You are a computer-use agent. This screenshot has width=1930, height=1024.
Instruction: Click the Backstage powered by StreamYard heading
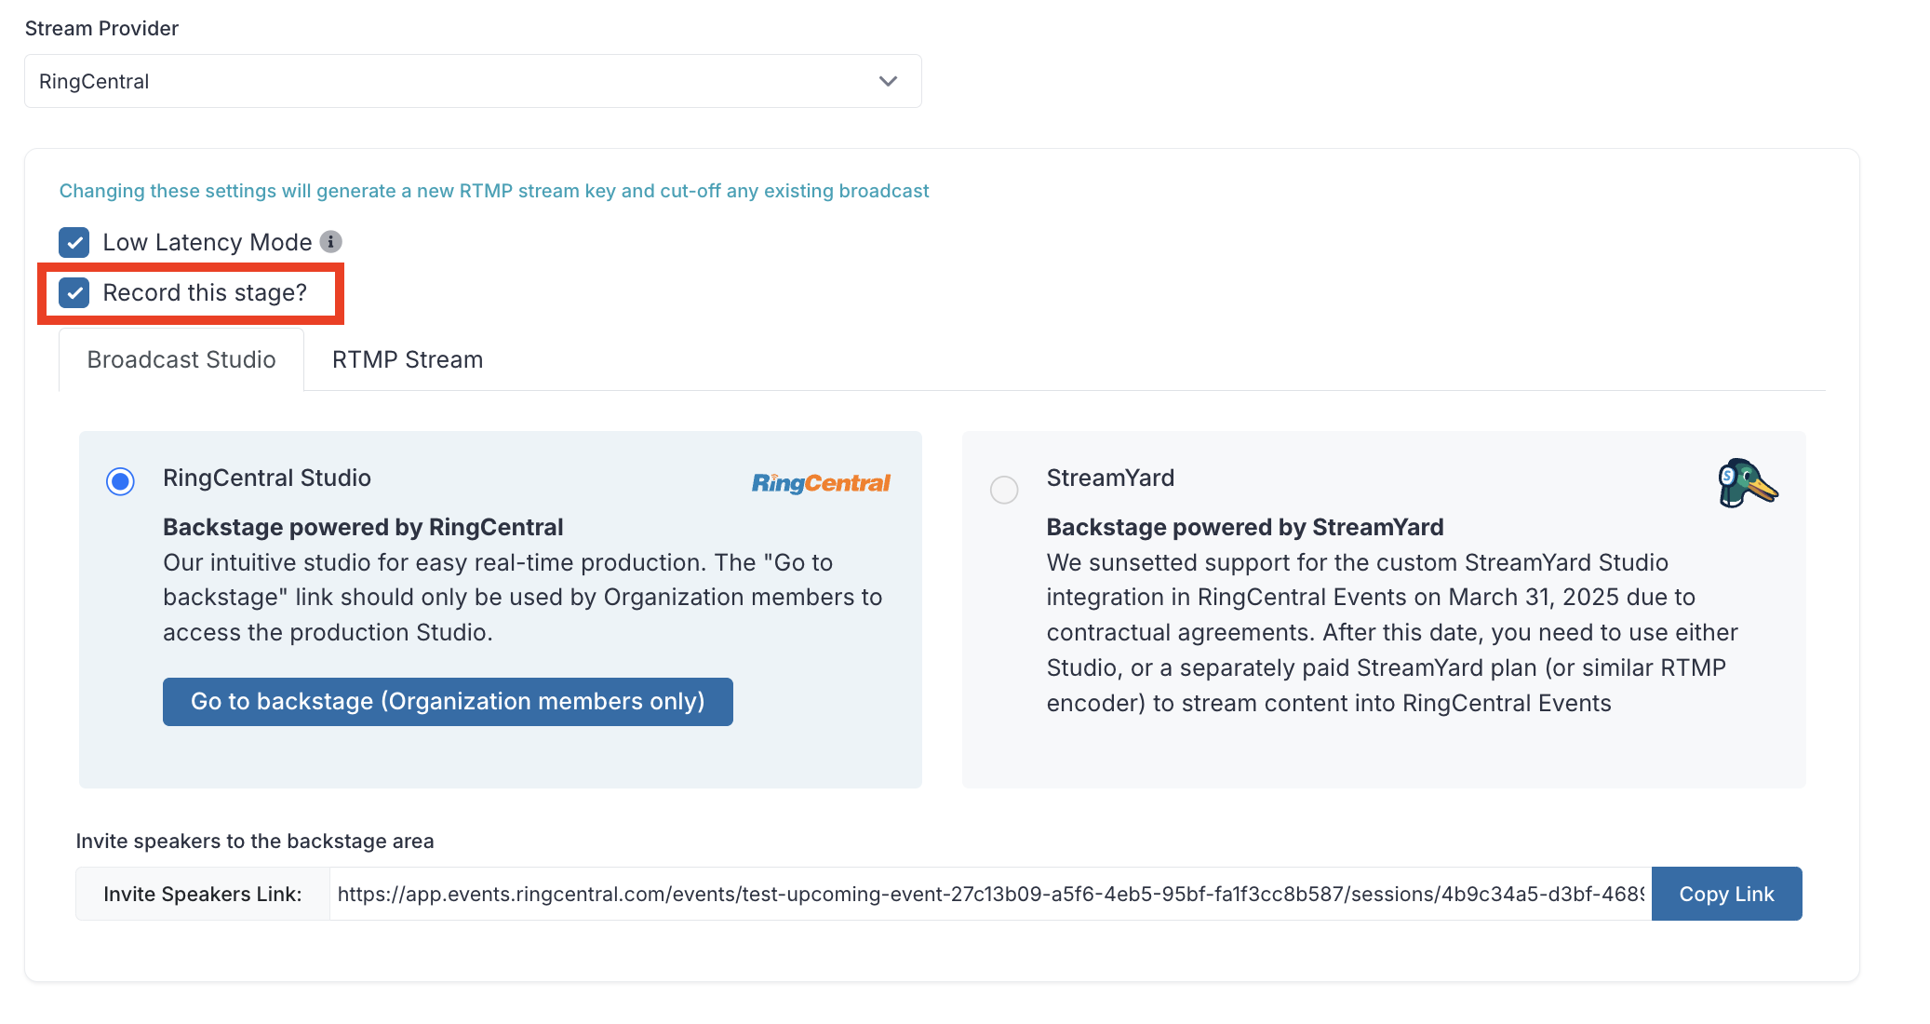click(1245, 527)
